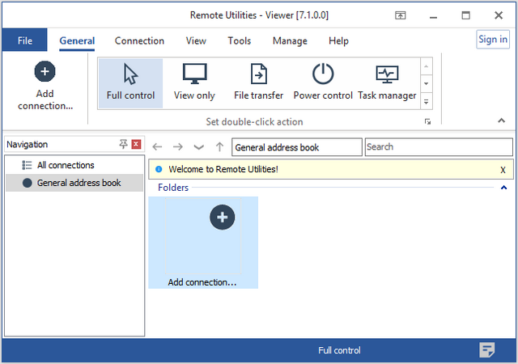The height and width of the screenshot is (364, 518).
Task: Pin the Navigation panel
Action: tap(123, 144)
